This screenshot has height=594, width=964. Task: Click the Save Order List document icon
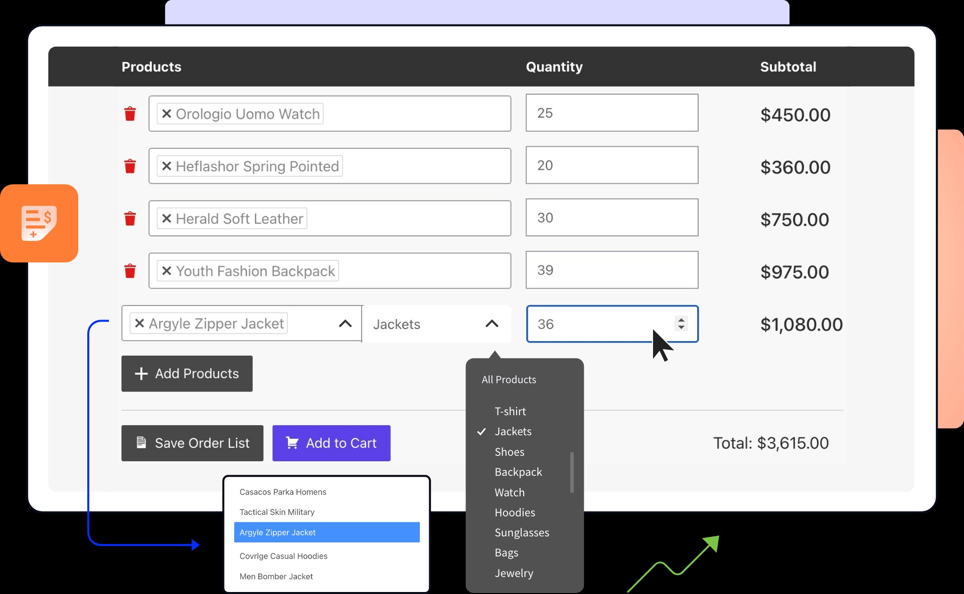[141, 443]
